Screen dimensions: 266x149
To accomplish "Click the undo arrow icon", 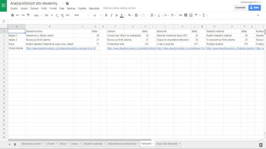I will (17, 15).
